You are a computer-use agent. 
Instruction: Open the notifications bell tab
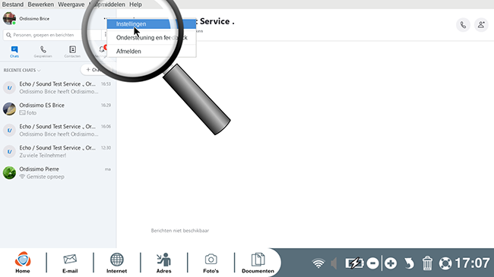101,50
